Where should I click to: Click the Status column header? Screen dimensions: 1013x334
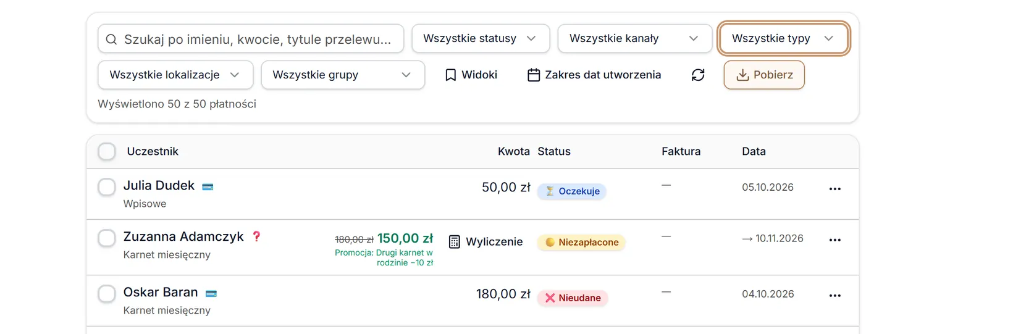(554, 151)
